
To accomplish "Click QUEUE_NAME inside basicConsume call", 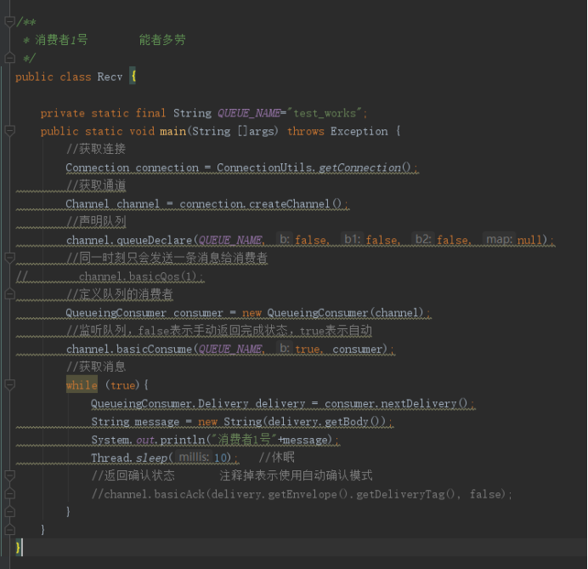I will (x=230, y=349).
